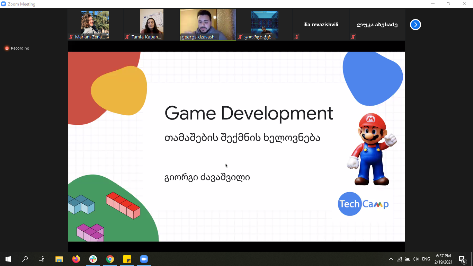
Task: Click the Mario figure image on the slide
Action: click(372, 149)
